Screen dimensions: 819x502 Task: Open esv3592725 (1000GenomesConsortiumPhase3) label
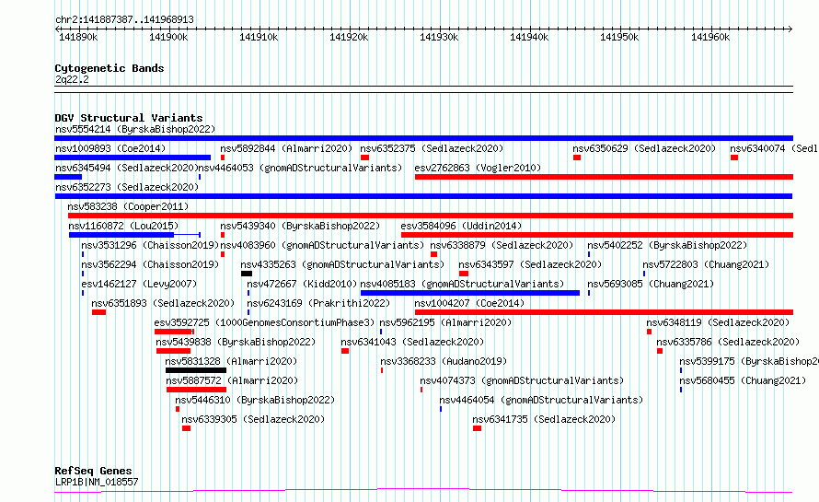pyautogui.click(x=264, y=322)
